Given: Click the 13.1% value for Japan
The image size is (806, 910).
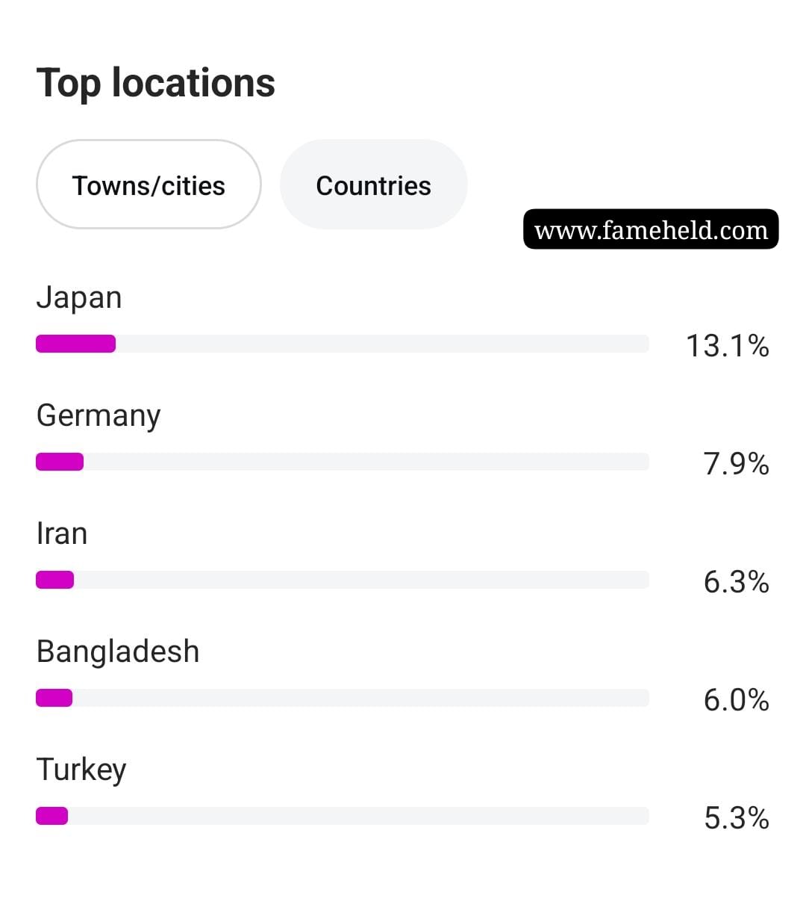Looking at the screenshot, I should (728, 346).
